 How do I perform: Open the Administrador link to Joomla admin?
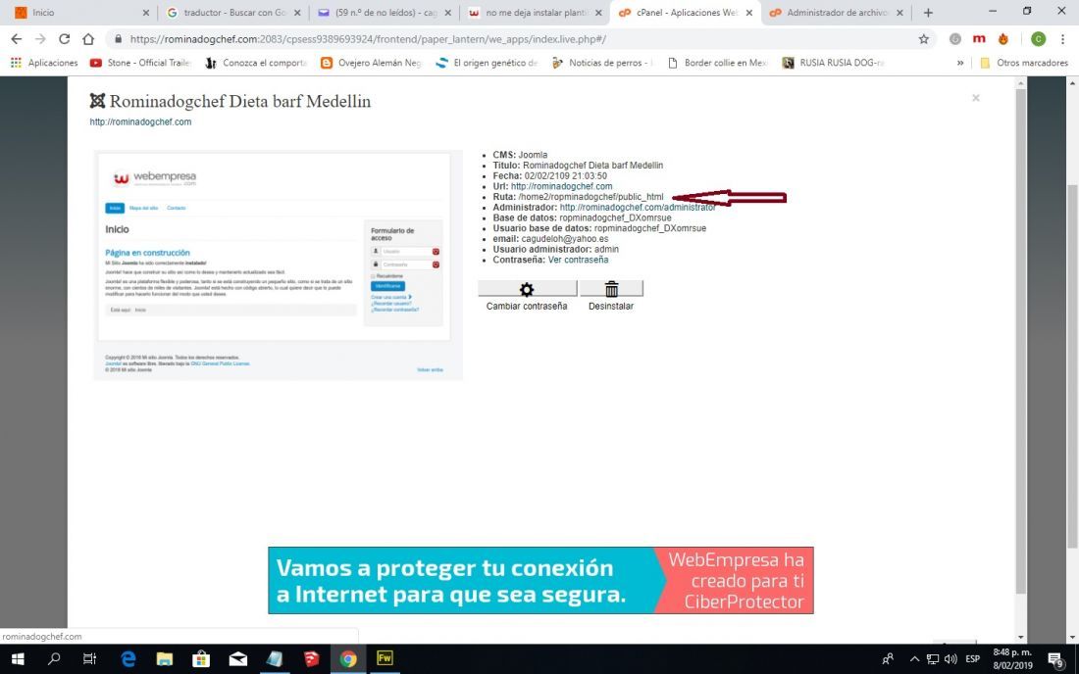pyautogui.click(x=638, y=207)
